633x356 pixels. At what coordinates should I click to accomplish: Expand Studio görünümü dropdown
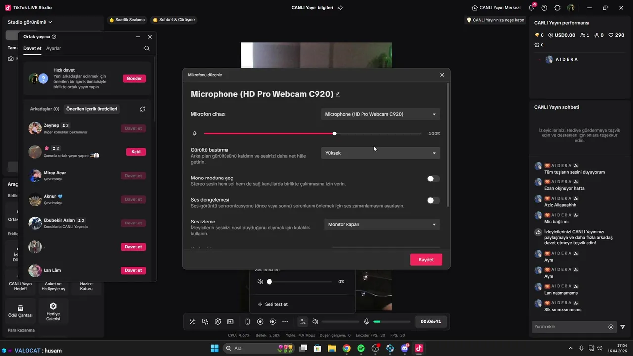point(30,22)
